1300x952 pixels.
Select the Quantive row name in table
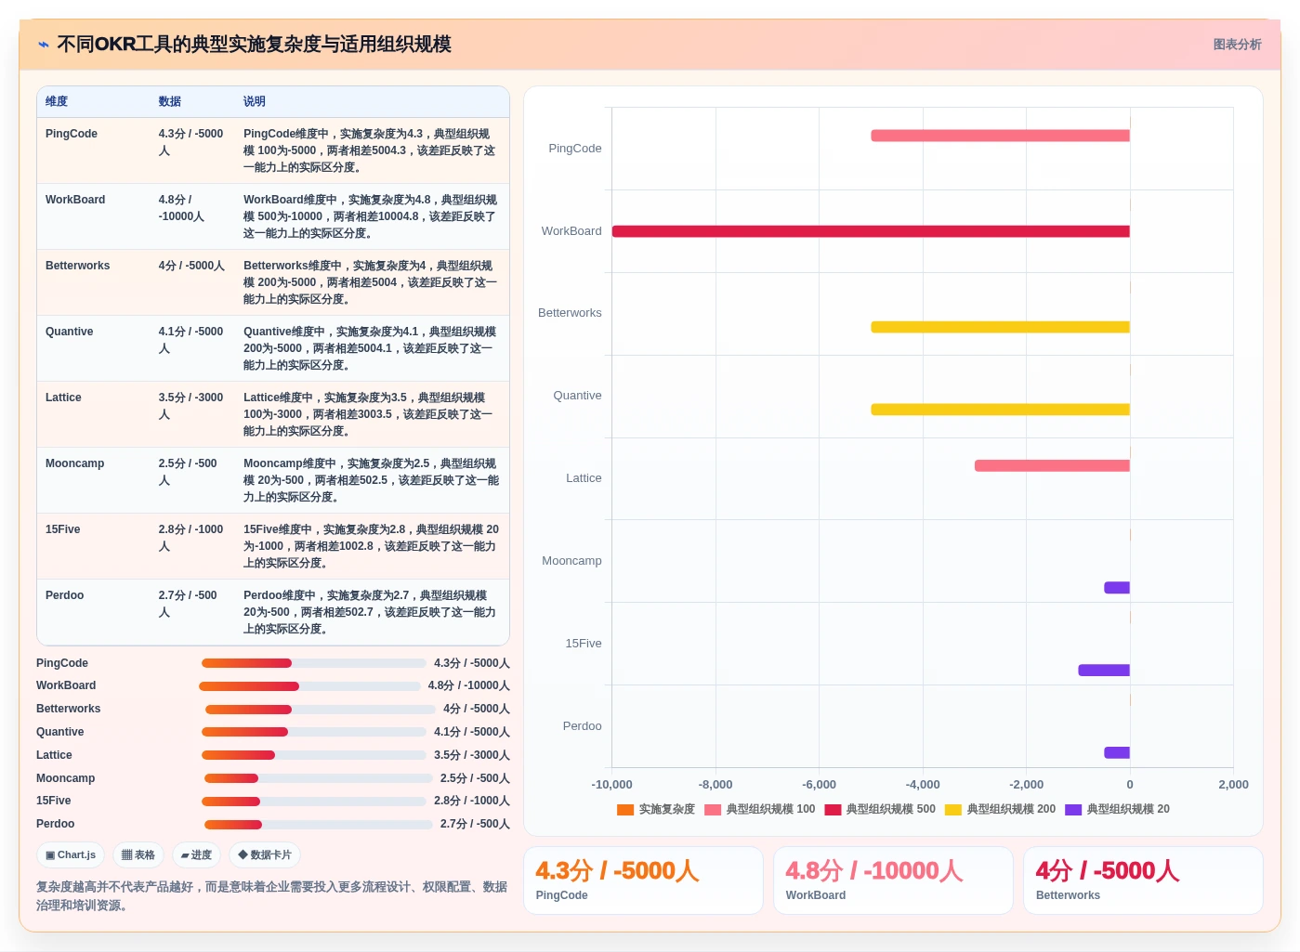pos(70,332)
